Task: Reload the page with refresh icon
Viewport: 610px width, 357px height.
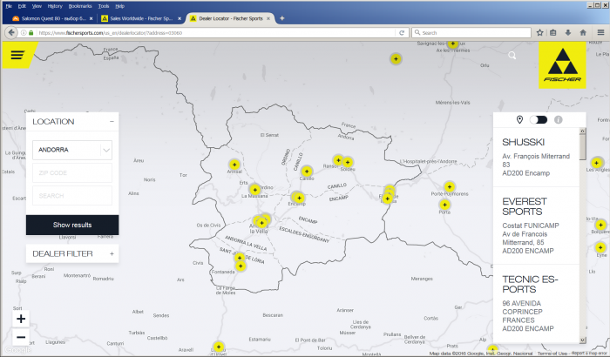Action: click(x=402, y=33)
